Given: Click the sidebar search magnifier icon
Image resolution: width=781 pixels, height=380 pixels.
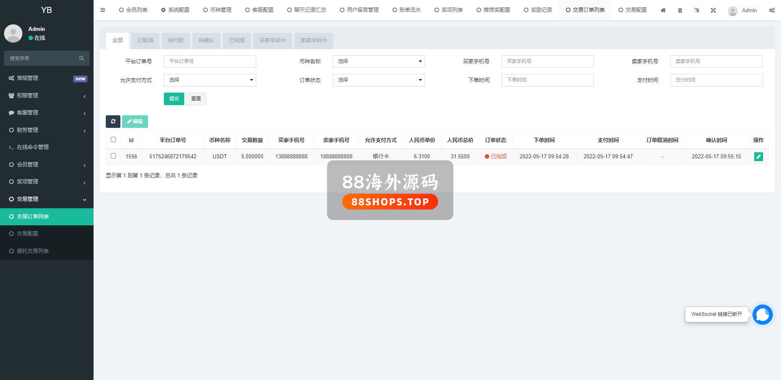Looking at the screenshot, I should coord(81,58).
